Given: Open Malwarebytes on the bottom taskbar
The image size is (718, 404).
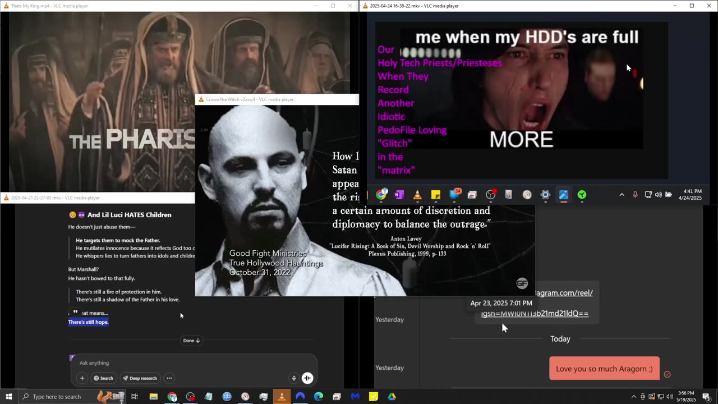Looking at the screenshot, I should tap(355, 397).
